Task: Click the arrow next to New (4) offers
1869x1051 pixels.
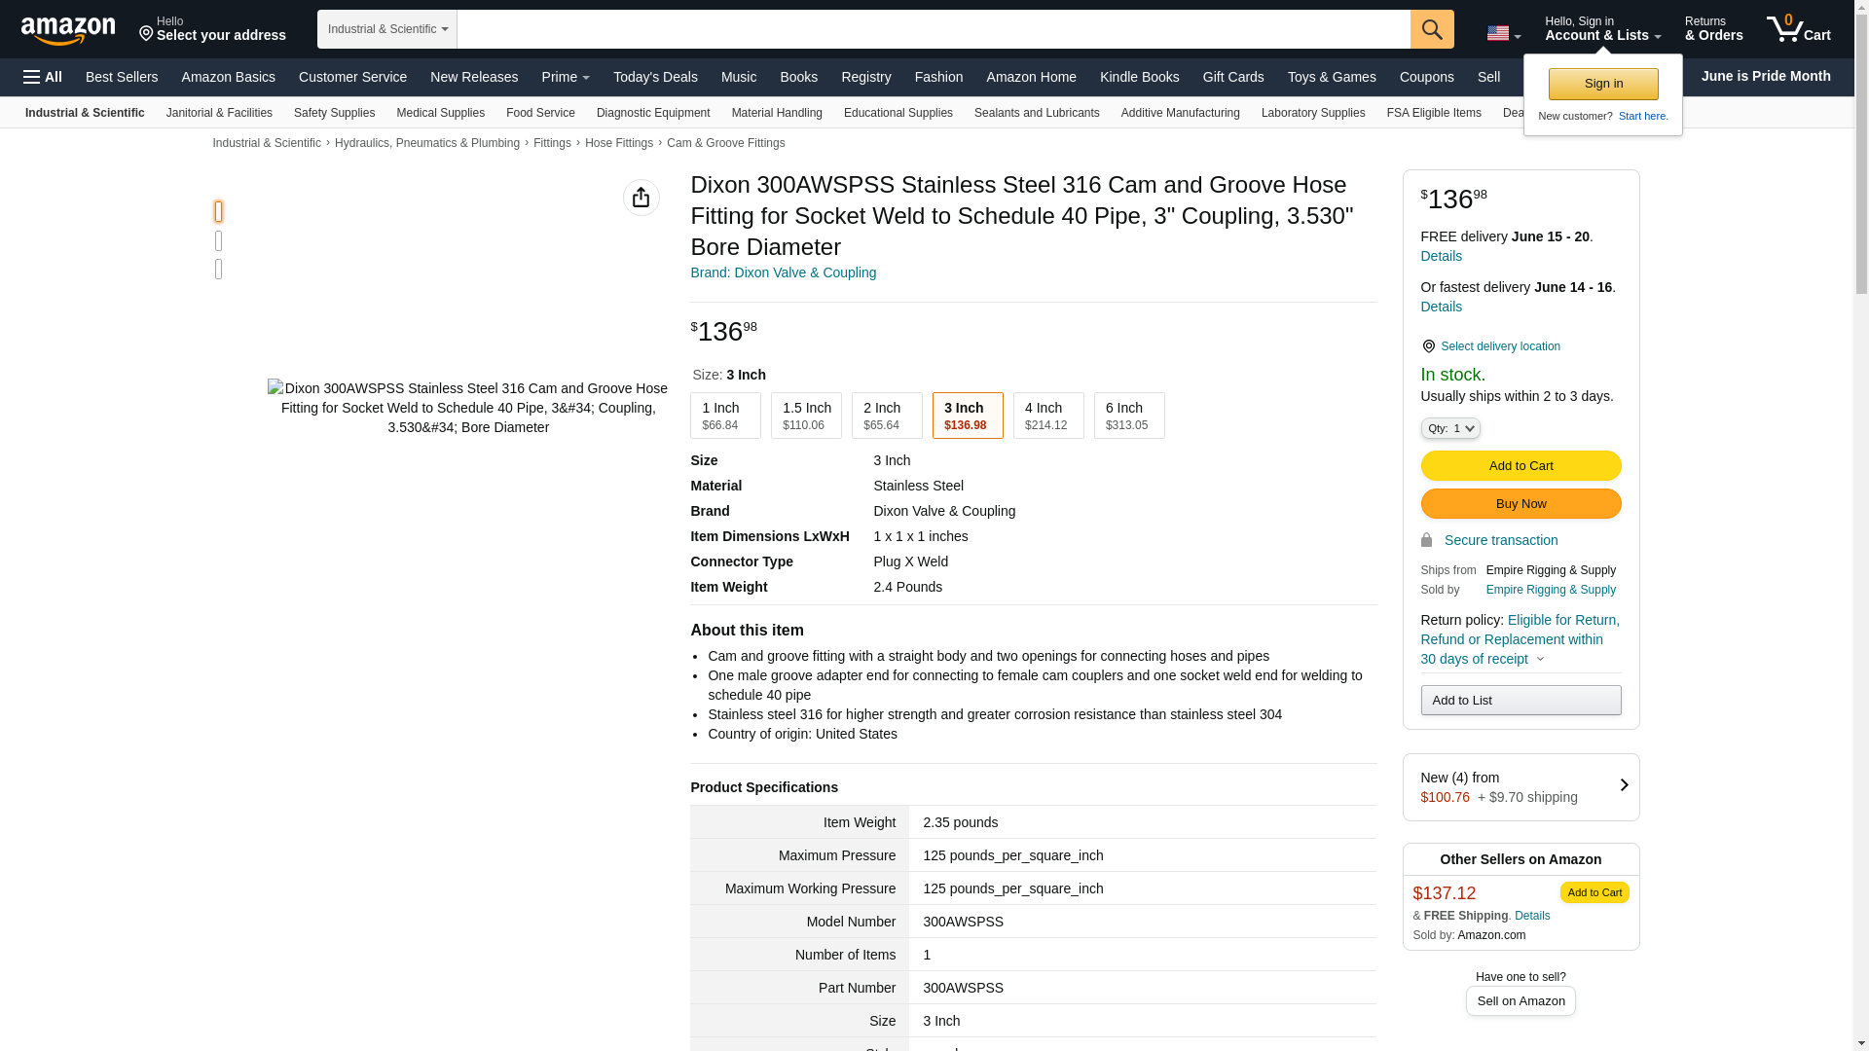Action: pos(1623,785)
